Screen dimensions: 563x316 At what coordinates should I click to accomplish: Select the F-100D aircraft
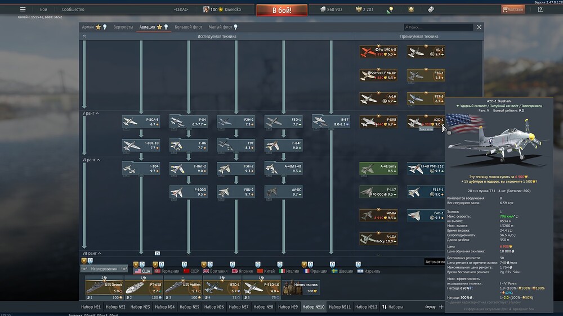[x=188, y=192]
